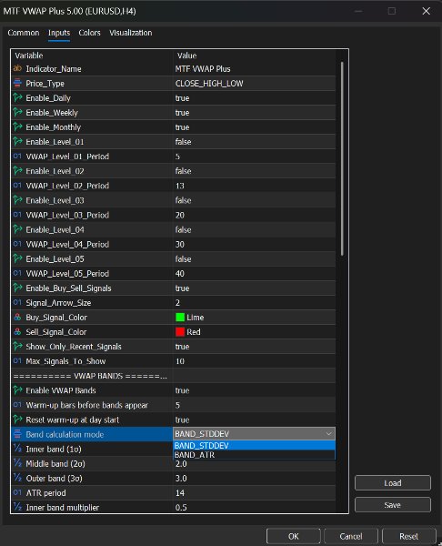Open the Visualization tab
Screen dimensions: 442x546
coord(131,33)
